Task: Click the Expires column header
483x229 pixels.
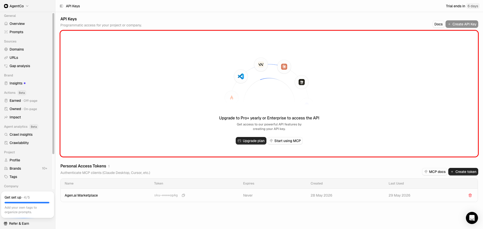Action: click(x=249, y=184)
